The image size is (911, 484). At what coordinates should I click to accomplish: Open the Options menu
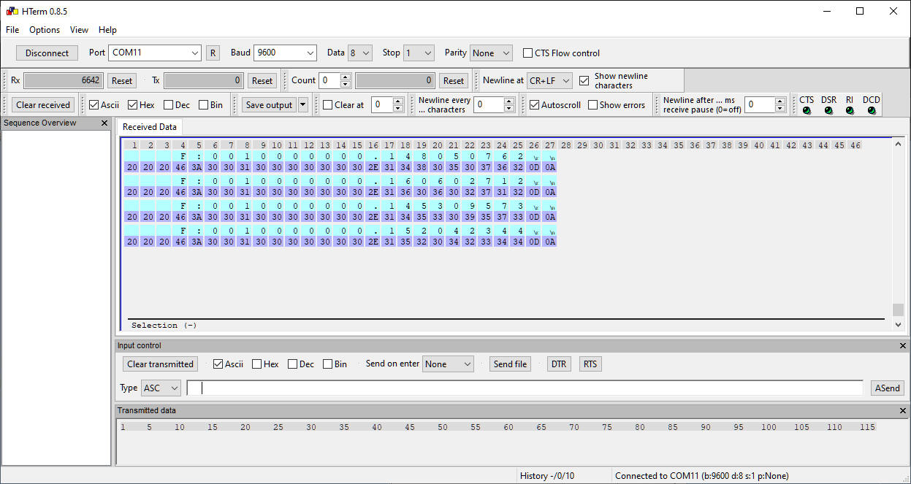(45, 30)
